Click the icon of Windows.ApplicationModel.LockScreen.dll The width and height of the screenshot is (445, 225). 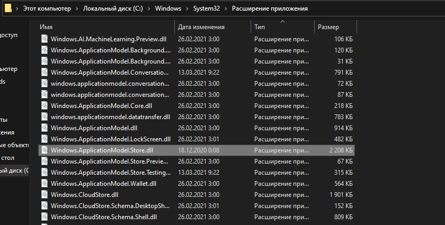44,139
